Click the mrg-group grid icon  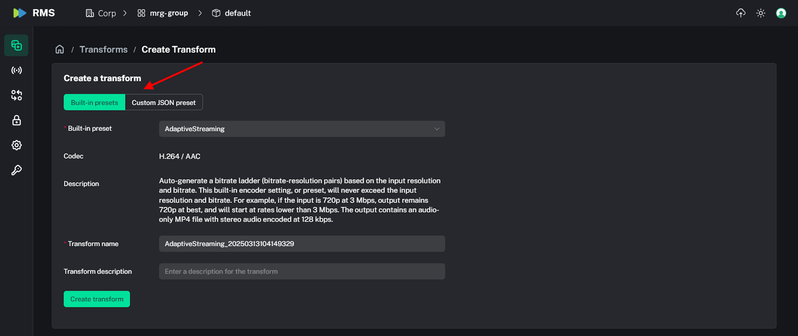[141, 13]
